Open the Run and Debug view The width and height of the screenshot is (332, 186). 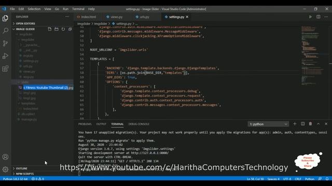5,56
